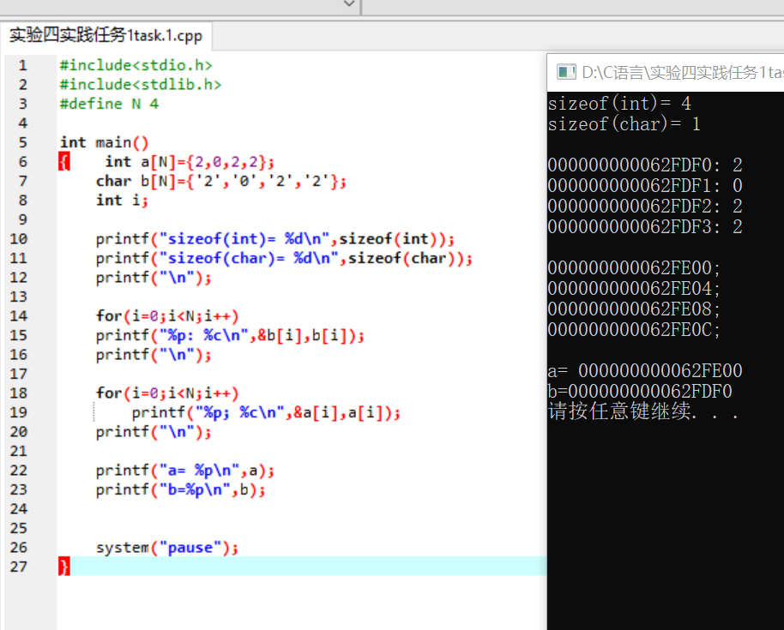The height and width of the screenshot is (630, 784).
Task: Click line number 14 in the gutter
Action: 19,315
